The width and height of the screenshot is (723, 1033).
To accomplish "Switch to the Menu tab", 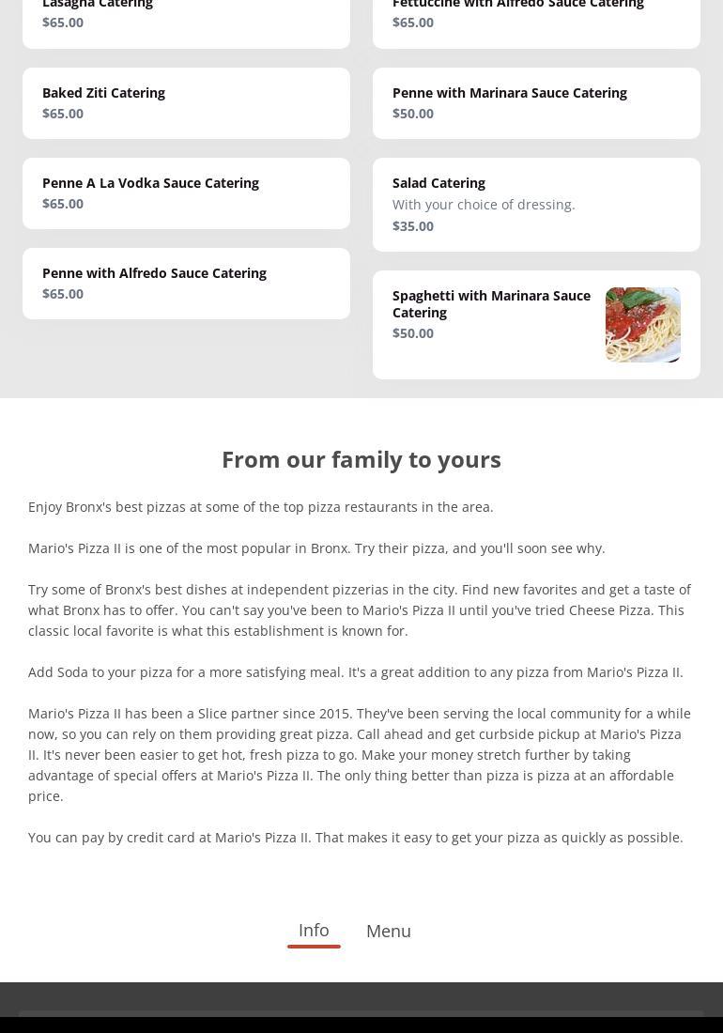I will coord(389,931).
